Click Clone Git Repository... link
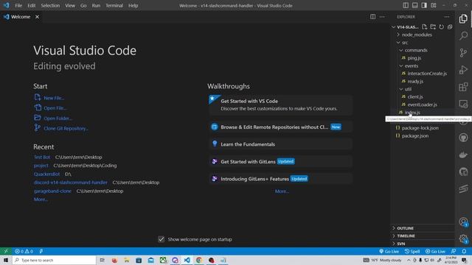This screenshot has height=265, width=472. pos(66,128)
